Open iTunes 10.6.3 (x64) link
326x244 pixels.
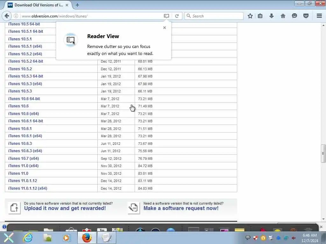pos(25,151)
